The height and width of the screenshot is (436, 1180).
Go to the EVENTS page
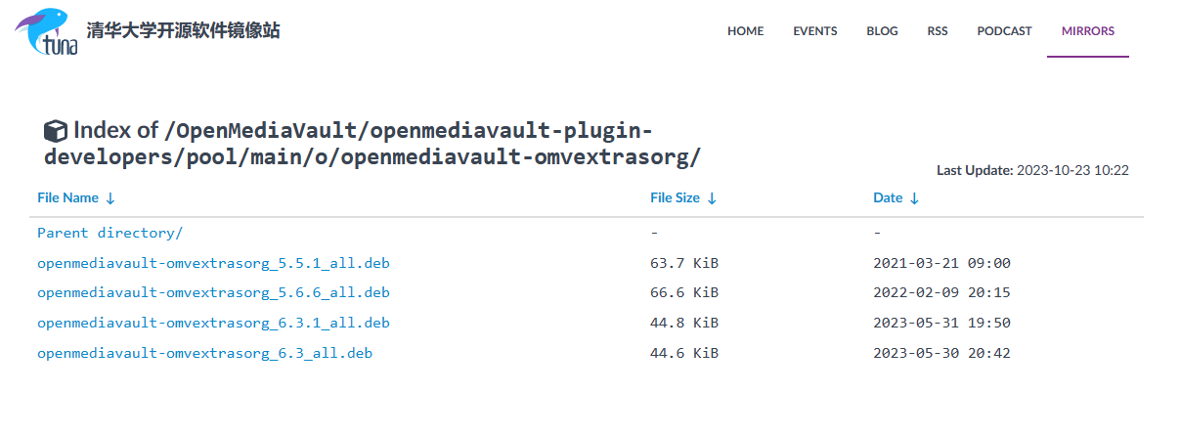coord(815,31)
